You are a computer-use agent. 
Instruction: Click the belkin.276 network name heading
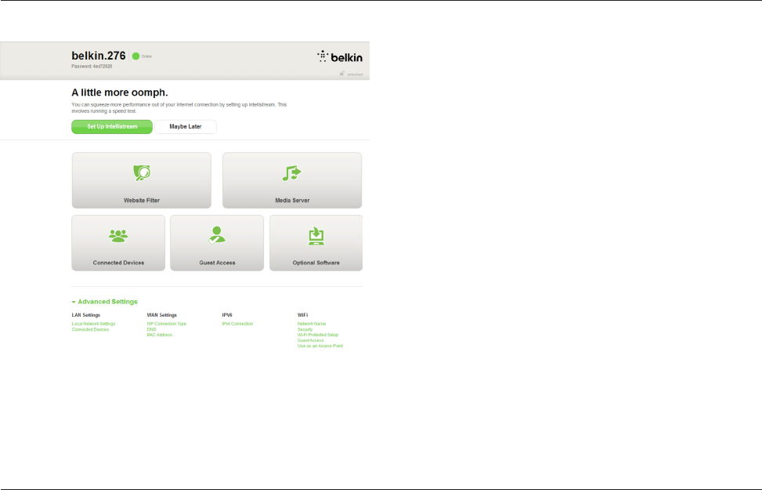(99, 56)
